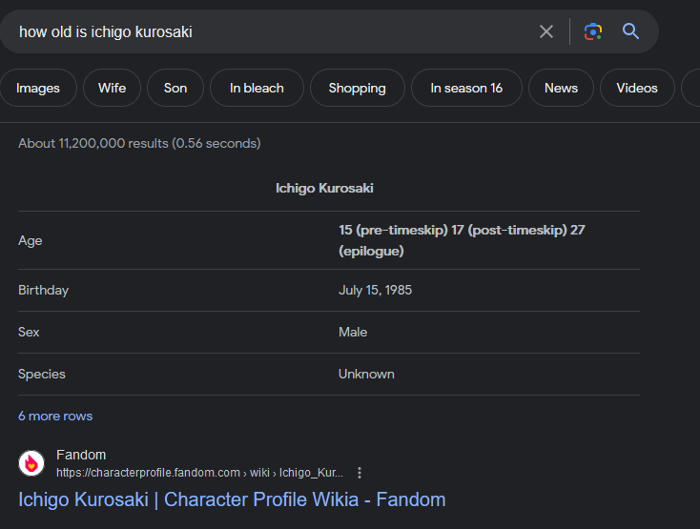700x529 pixels.
Task: Click the Birthday row label
Action: pos(43,291)
